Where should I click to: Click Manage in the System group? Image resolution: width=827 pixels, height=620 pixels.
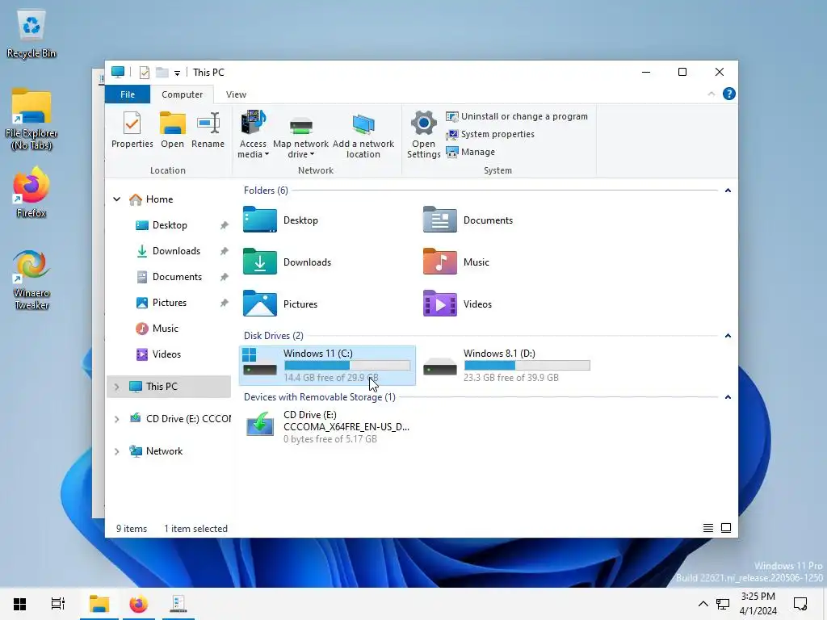coord(471,152)
